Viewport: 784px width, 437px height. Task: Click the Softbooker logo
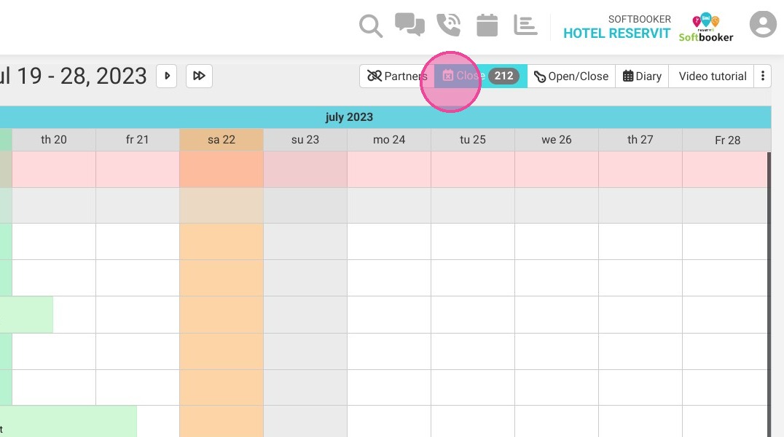(705, 28)
